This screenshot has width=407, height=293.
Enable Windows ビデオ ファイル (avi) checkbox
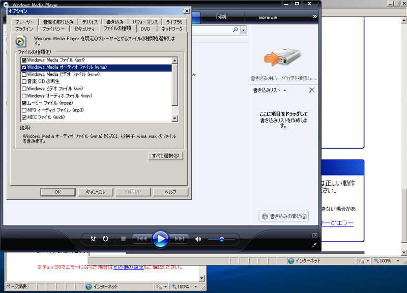tap(24, 89)
